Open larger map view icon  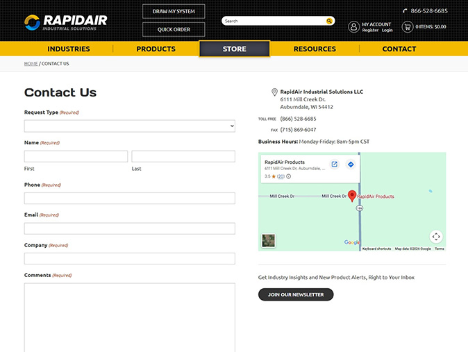click(x=334, y=165)
